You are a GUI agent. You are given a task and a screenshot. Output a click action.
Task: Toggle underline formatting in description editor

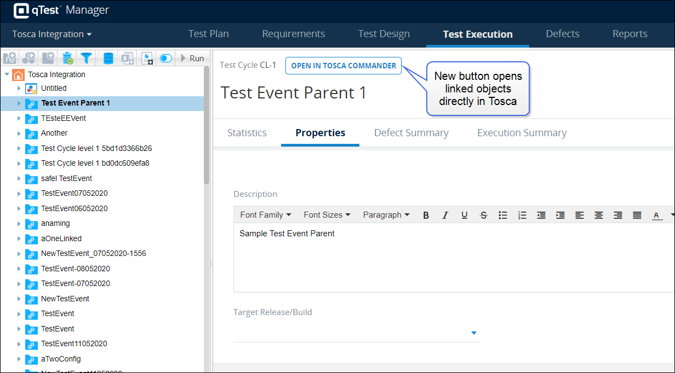pos(464,215)
